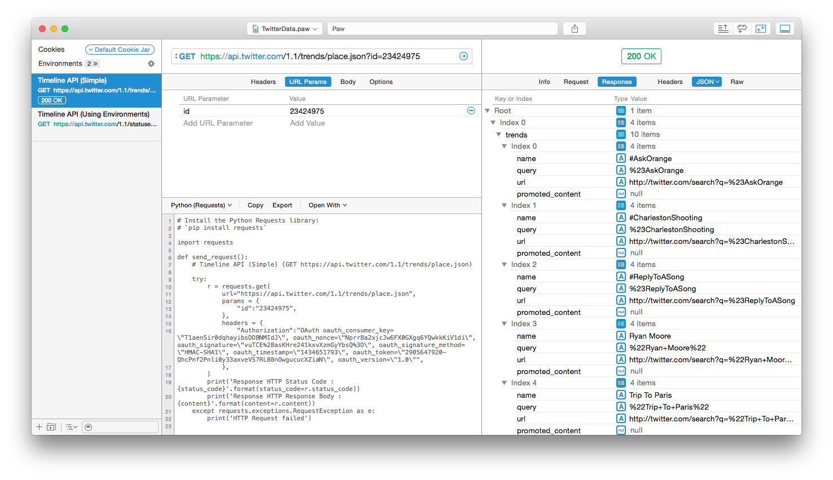Click the Copy button above the code

(255, 205)
